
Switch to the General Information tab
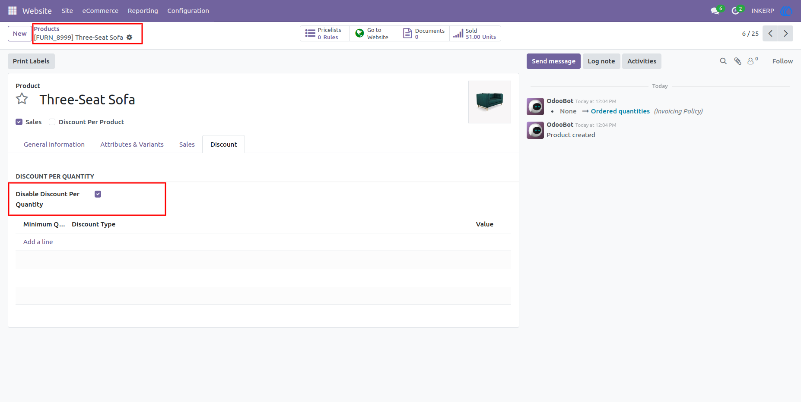pyautogui.click(x=54, y=144)
